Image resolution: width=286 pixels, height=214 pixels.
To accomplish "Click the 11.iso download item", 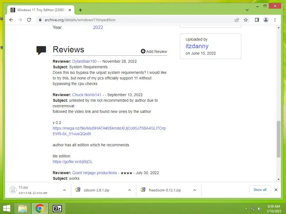I will pyautogui.click(x=33, y=190).
